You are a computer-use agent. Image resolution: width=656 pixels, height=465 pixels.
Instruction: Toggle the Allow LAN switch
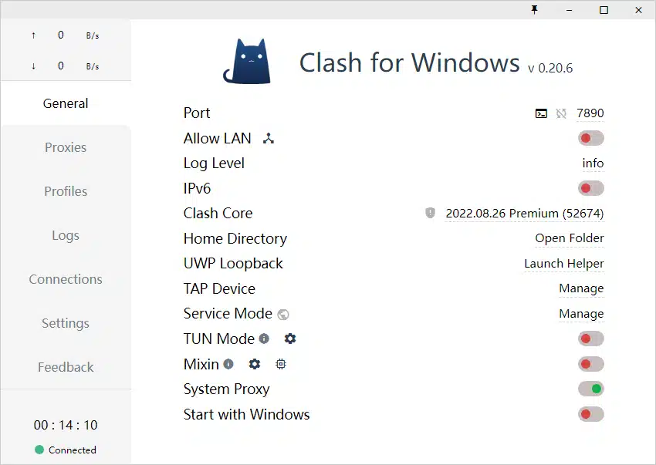coord(590,137)
